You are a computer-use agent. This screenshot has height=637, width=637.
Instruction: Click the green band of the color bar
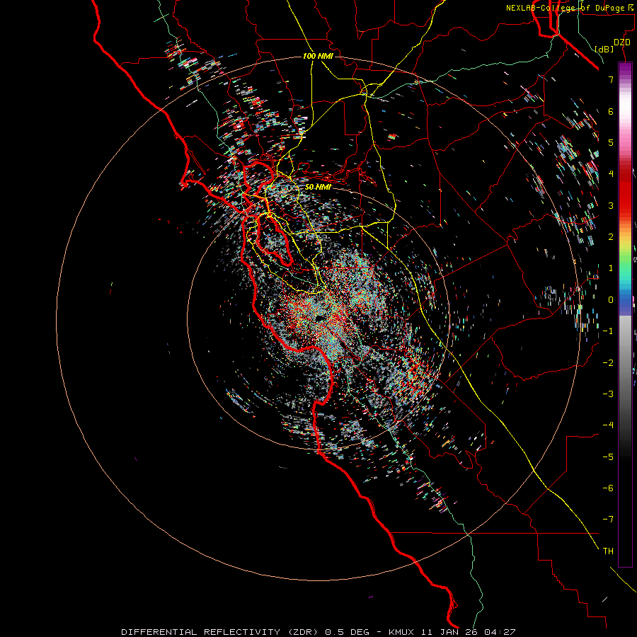[x=625, y=262]
